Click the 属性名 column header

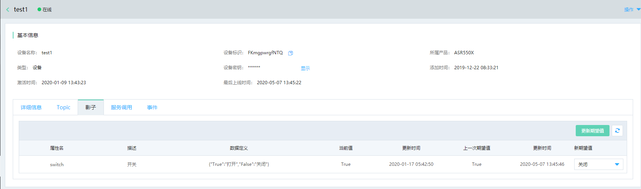tap(57, 148)
